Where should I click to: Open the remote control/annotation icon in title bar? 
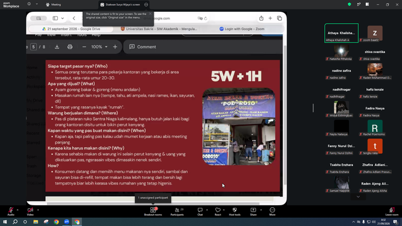pos(359,4)
